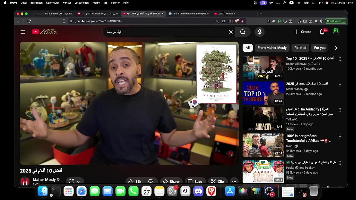Open the share icon in the address bar
Viewport: 356px width, 200px height.
click(230, 21)
